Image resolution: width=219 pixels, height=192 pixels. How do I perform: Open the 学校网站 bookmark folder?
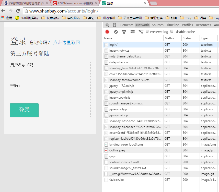(71, 18)
